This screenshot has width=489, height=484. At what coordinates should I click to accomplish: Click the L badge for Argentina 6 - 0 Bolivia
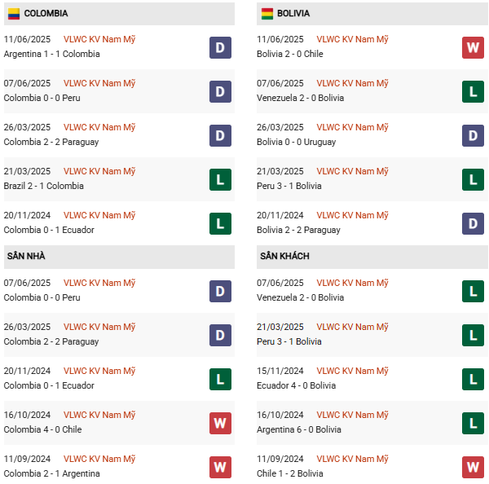point(474,423)
